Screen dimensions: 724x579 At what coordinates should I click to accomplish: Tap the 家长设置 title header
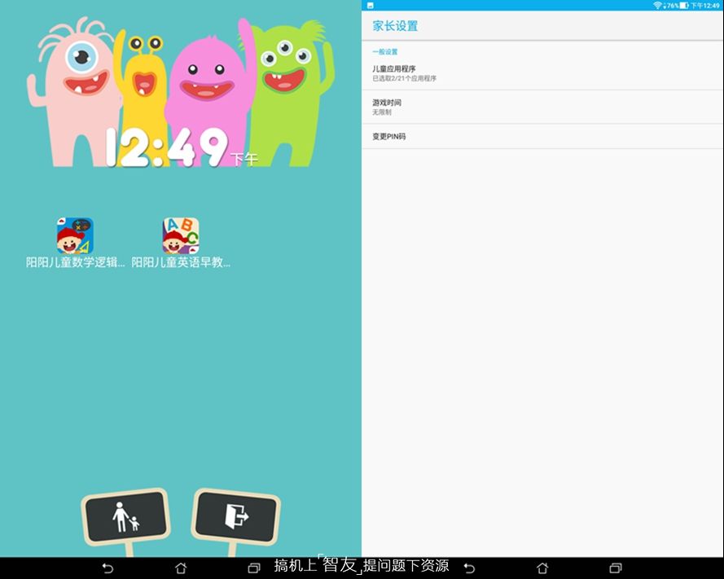pos(396,26)
